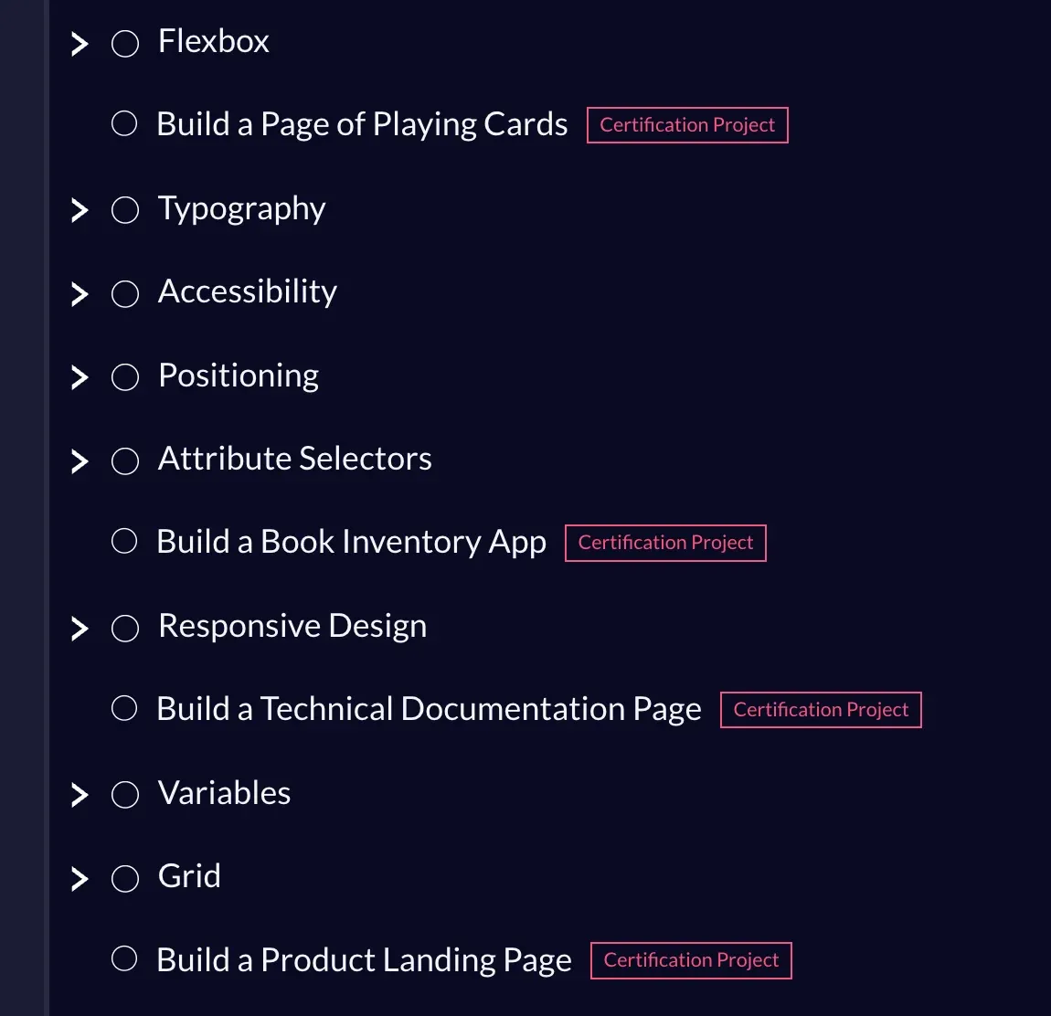
Task: Open Build a Page of Playing Cards
Action: coord(362,124)
